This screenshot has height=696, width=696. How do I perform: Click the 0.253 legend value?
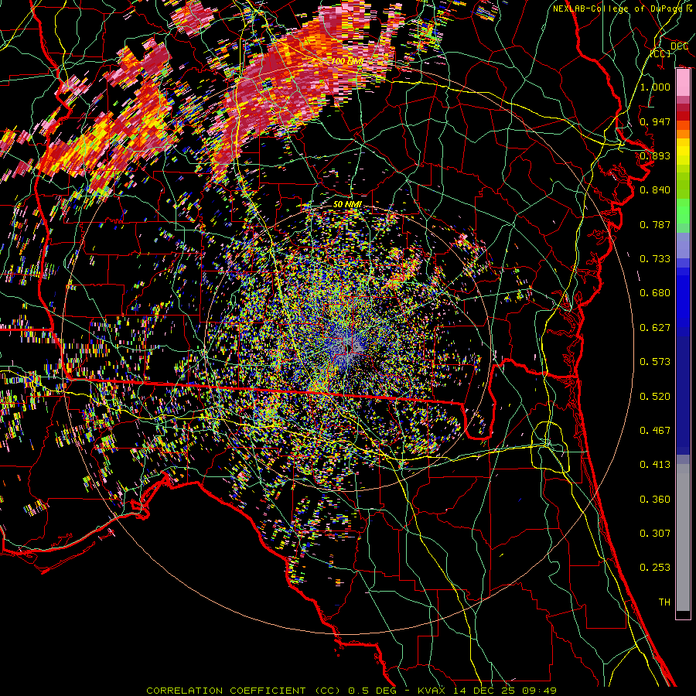[655, 568]
